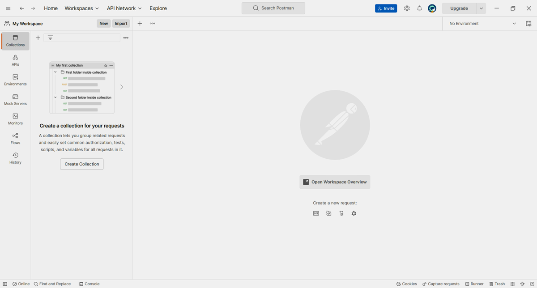
Task: Open Find and Replace in status bar
Action: [x=52, y=284]
